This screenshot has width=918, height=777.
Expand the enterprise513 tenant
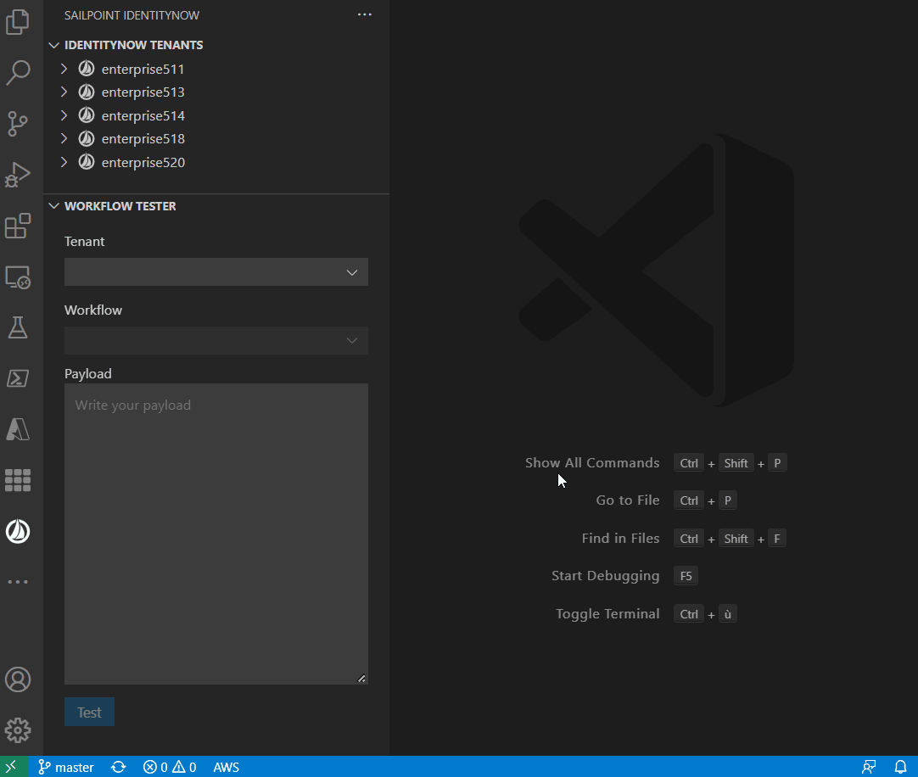click(x=64, y=92)
